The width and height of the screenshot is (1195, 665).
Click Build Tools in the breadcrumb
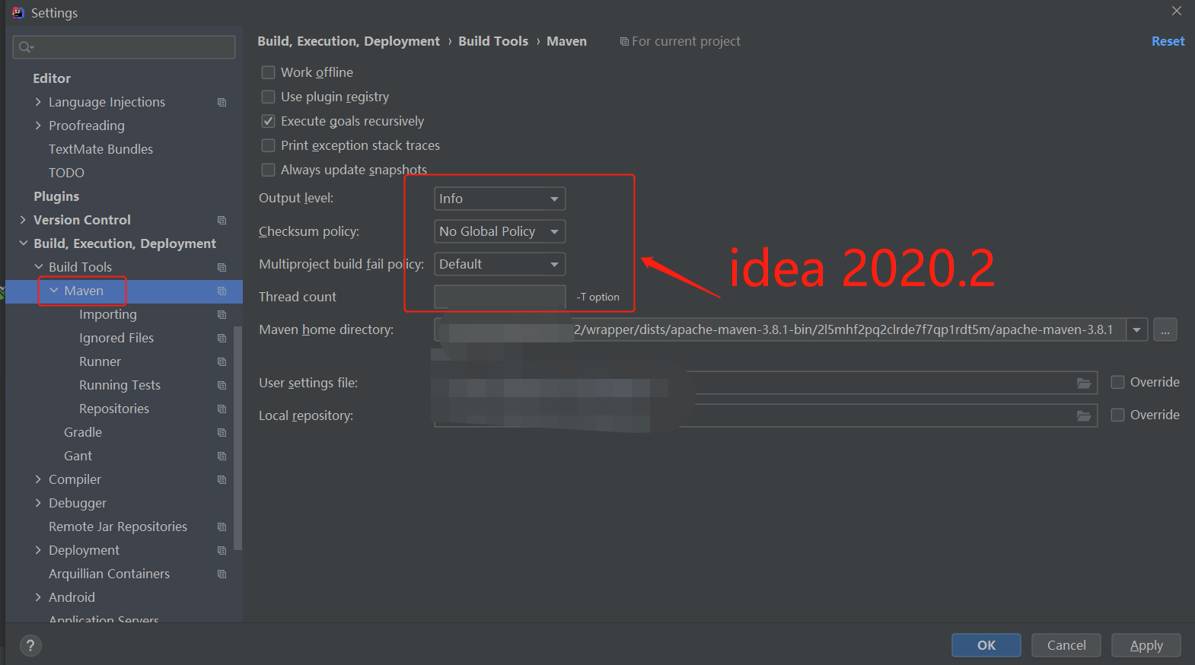[x=493, y=41]
